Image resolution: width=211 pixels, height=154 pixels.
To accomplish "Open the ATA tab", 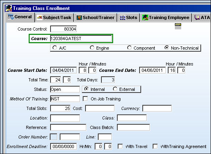I will point(201,17).
